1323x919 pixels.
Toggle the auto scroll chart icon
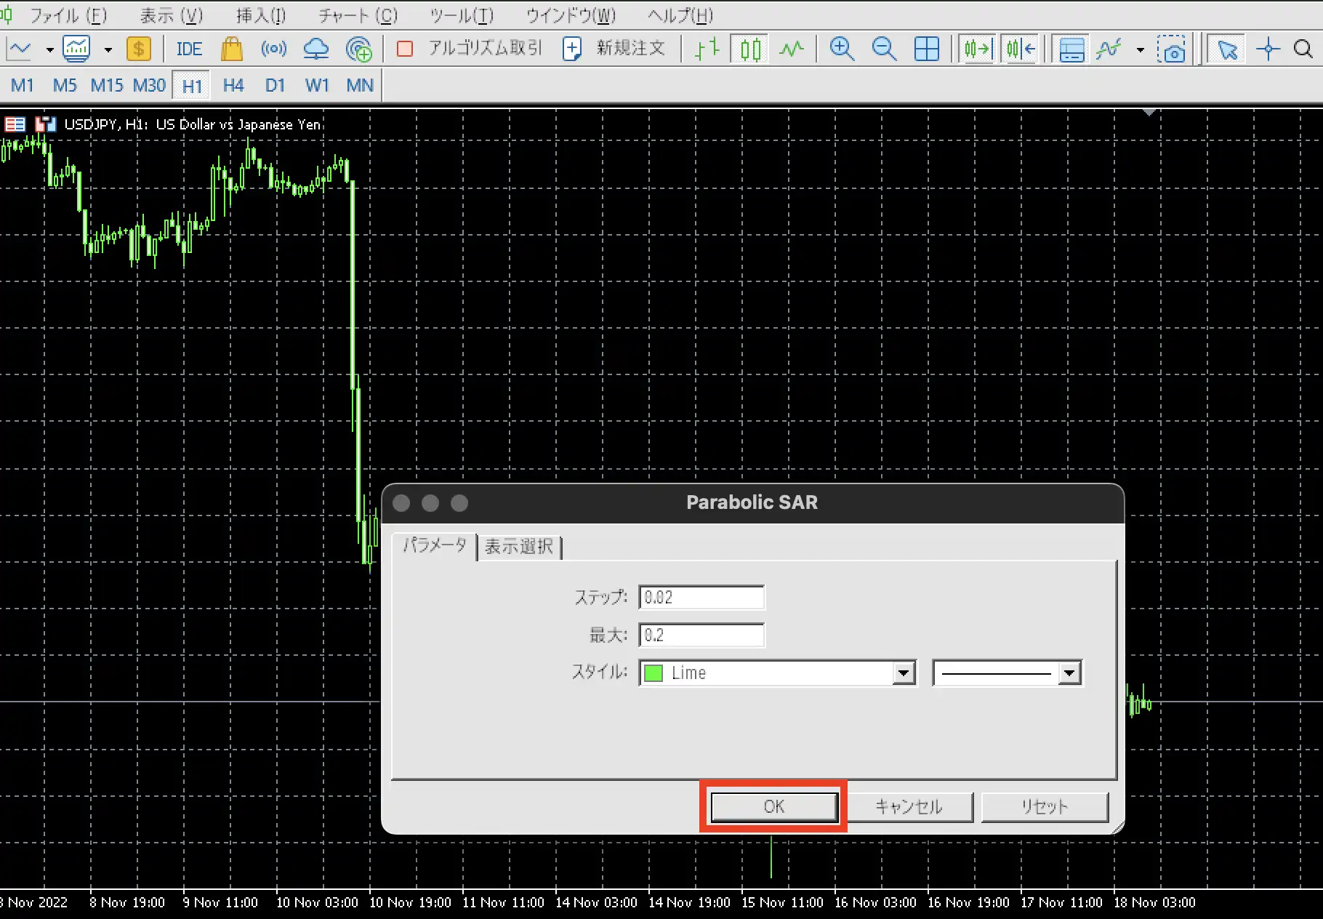coord(977,49)
